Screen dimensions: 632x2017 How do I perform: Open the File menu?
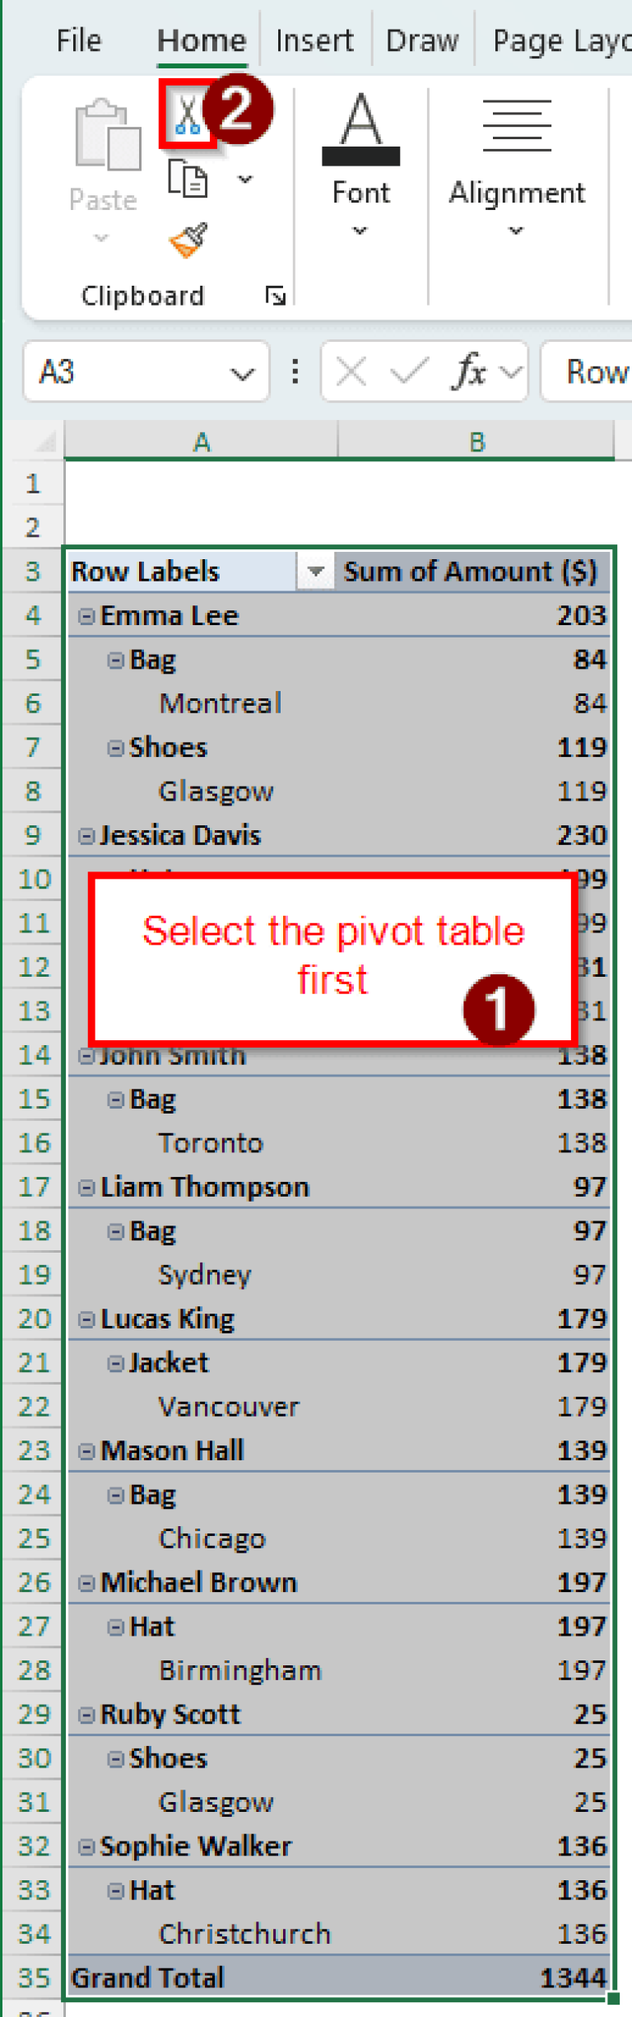tap(78, 40)
